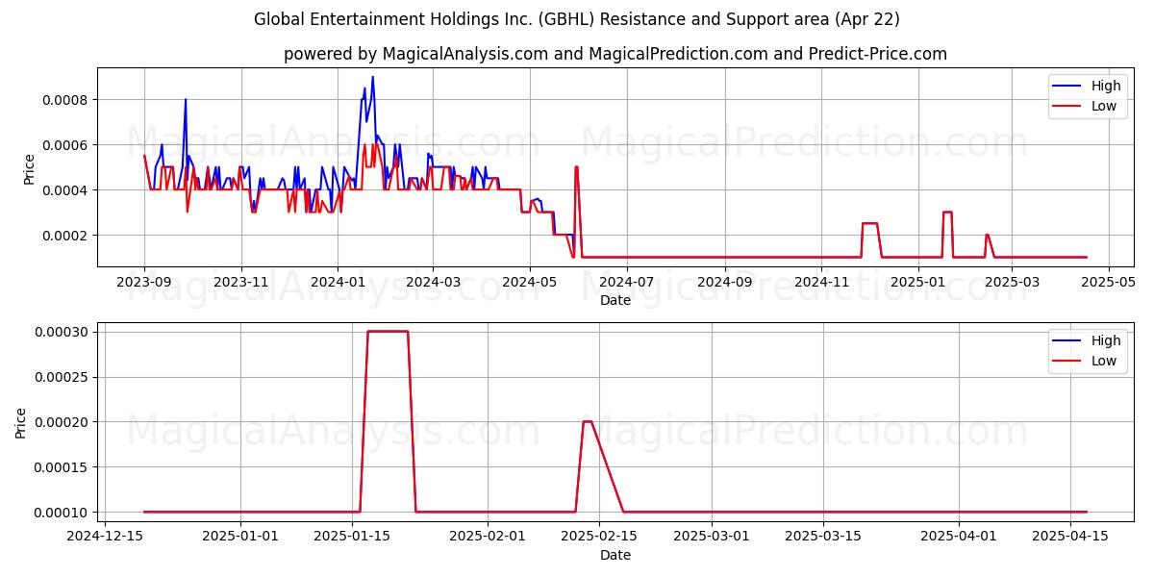This screenshot has width=1154, height=577.
Task: Click the 2025-03-01 tick label on bottom chart
Action: click(x=711, y=537)
